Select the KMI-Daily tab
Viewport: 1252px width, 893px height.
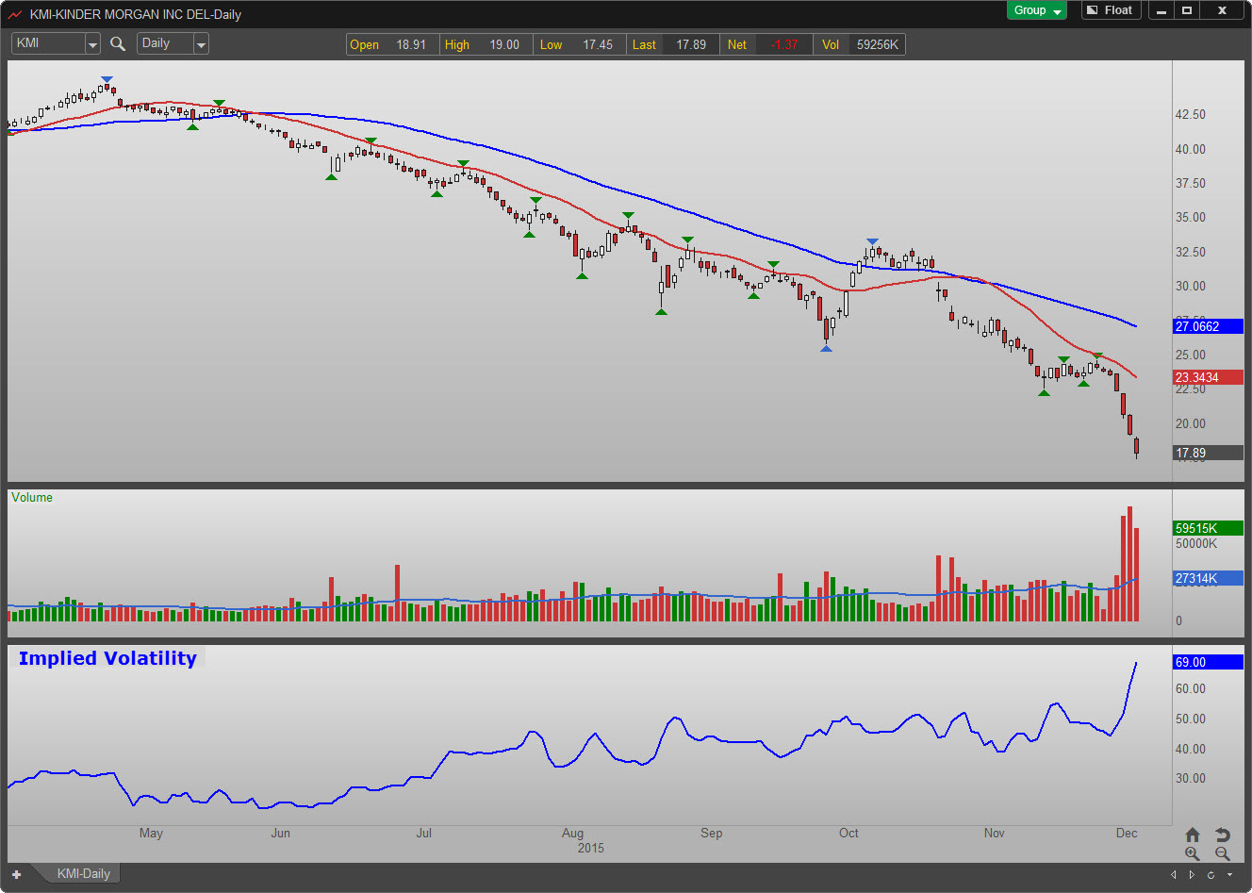click(83, 874)
